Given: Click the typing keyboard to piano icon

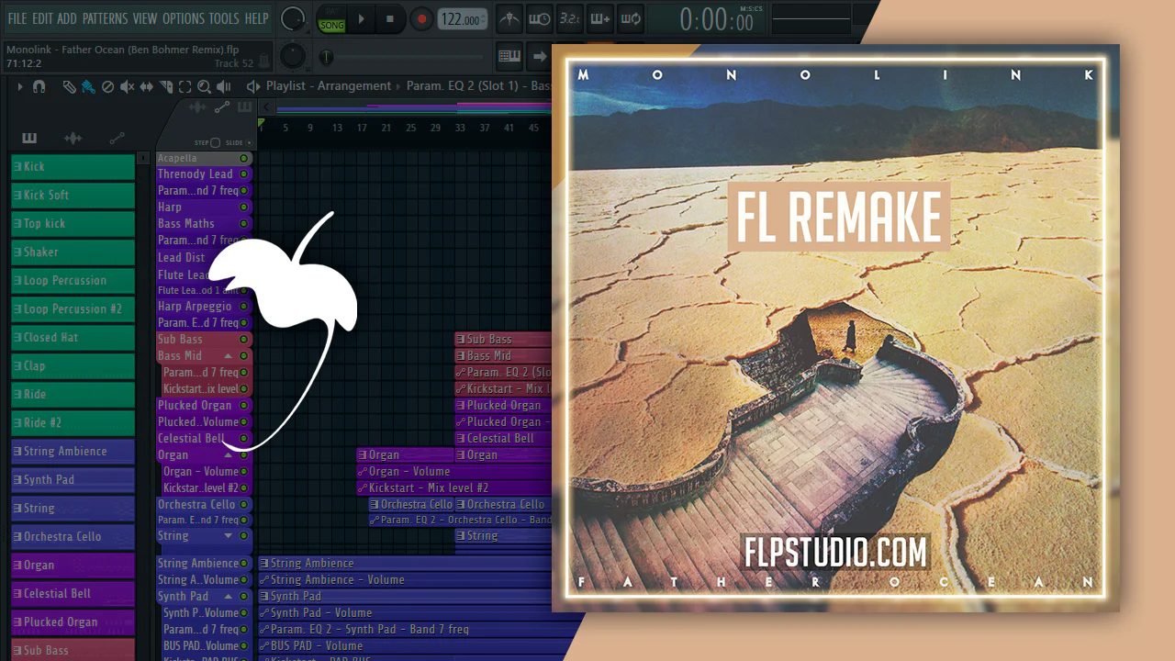Looking at the screenshot, I should 509,56.
